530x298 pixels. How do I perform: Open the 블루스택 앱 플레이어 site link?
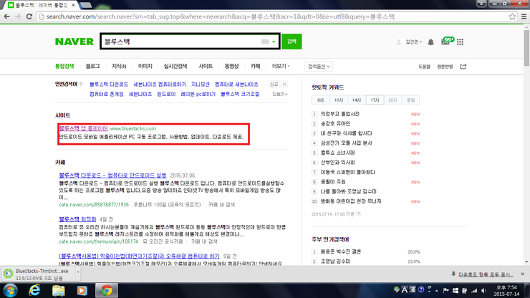coord(83,128)
